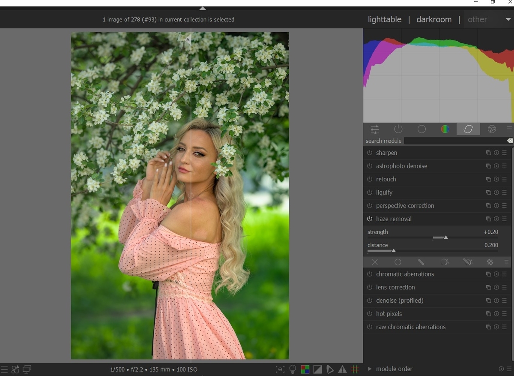Open module groups presets hamburger menu

509,129
